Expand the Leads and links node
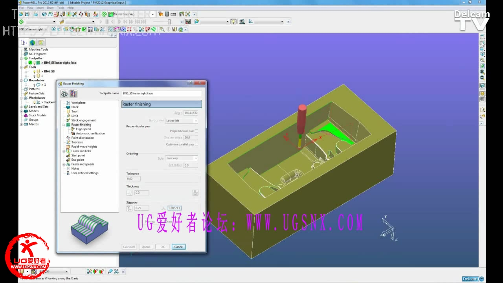The width and height of the screenshot is (503, 283). click(64, 151)
